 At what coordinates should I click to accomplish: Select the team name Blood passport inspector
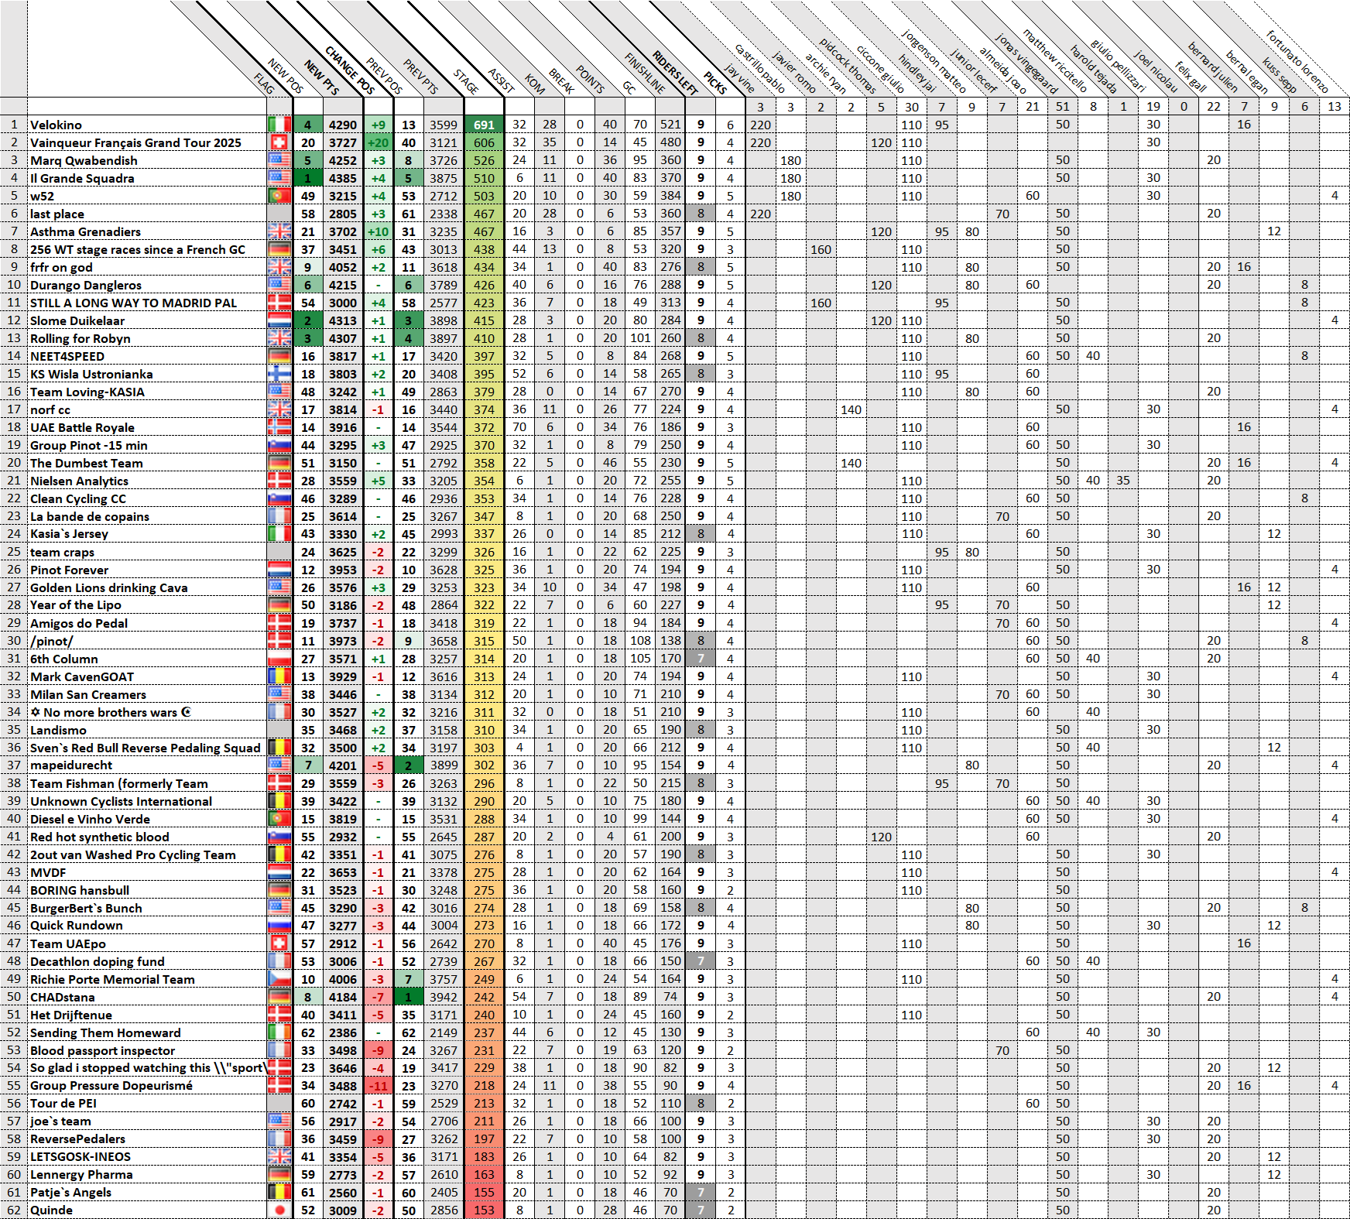pyautogui.click(x=102, y=1051)
